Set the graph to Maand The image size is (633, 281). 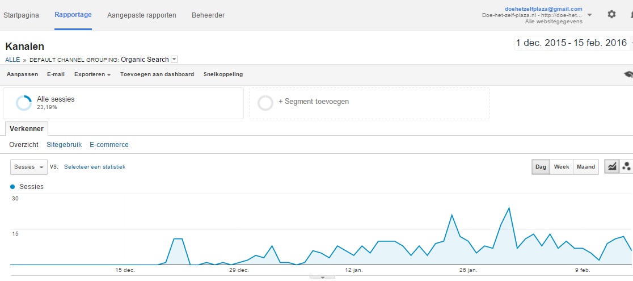point(586,166)
